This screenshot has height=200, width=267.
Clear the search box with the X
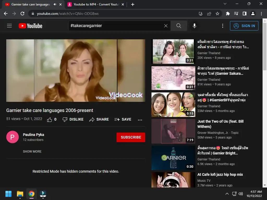coord(166,26)
